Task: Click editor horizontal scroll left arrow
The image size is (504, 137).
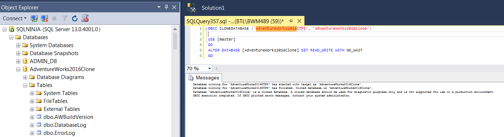Action: pyautogui.click(x=217, y=68)
